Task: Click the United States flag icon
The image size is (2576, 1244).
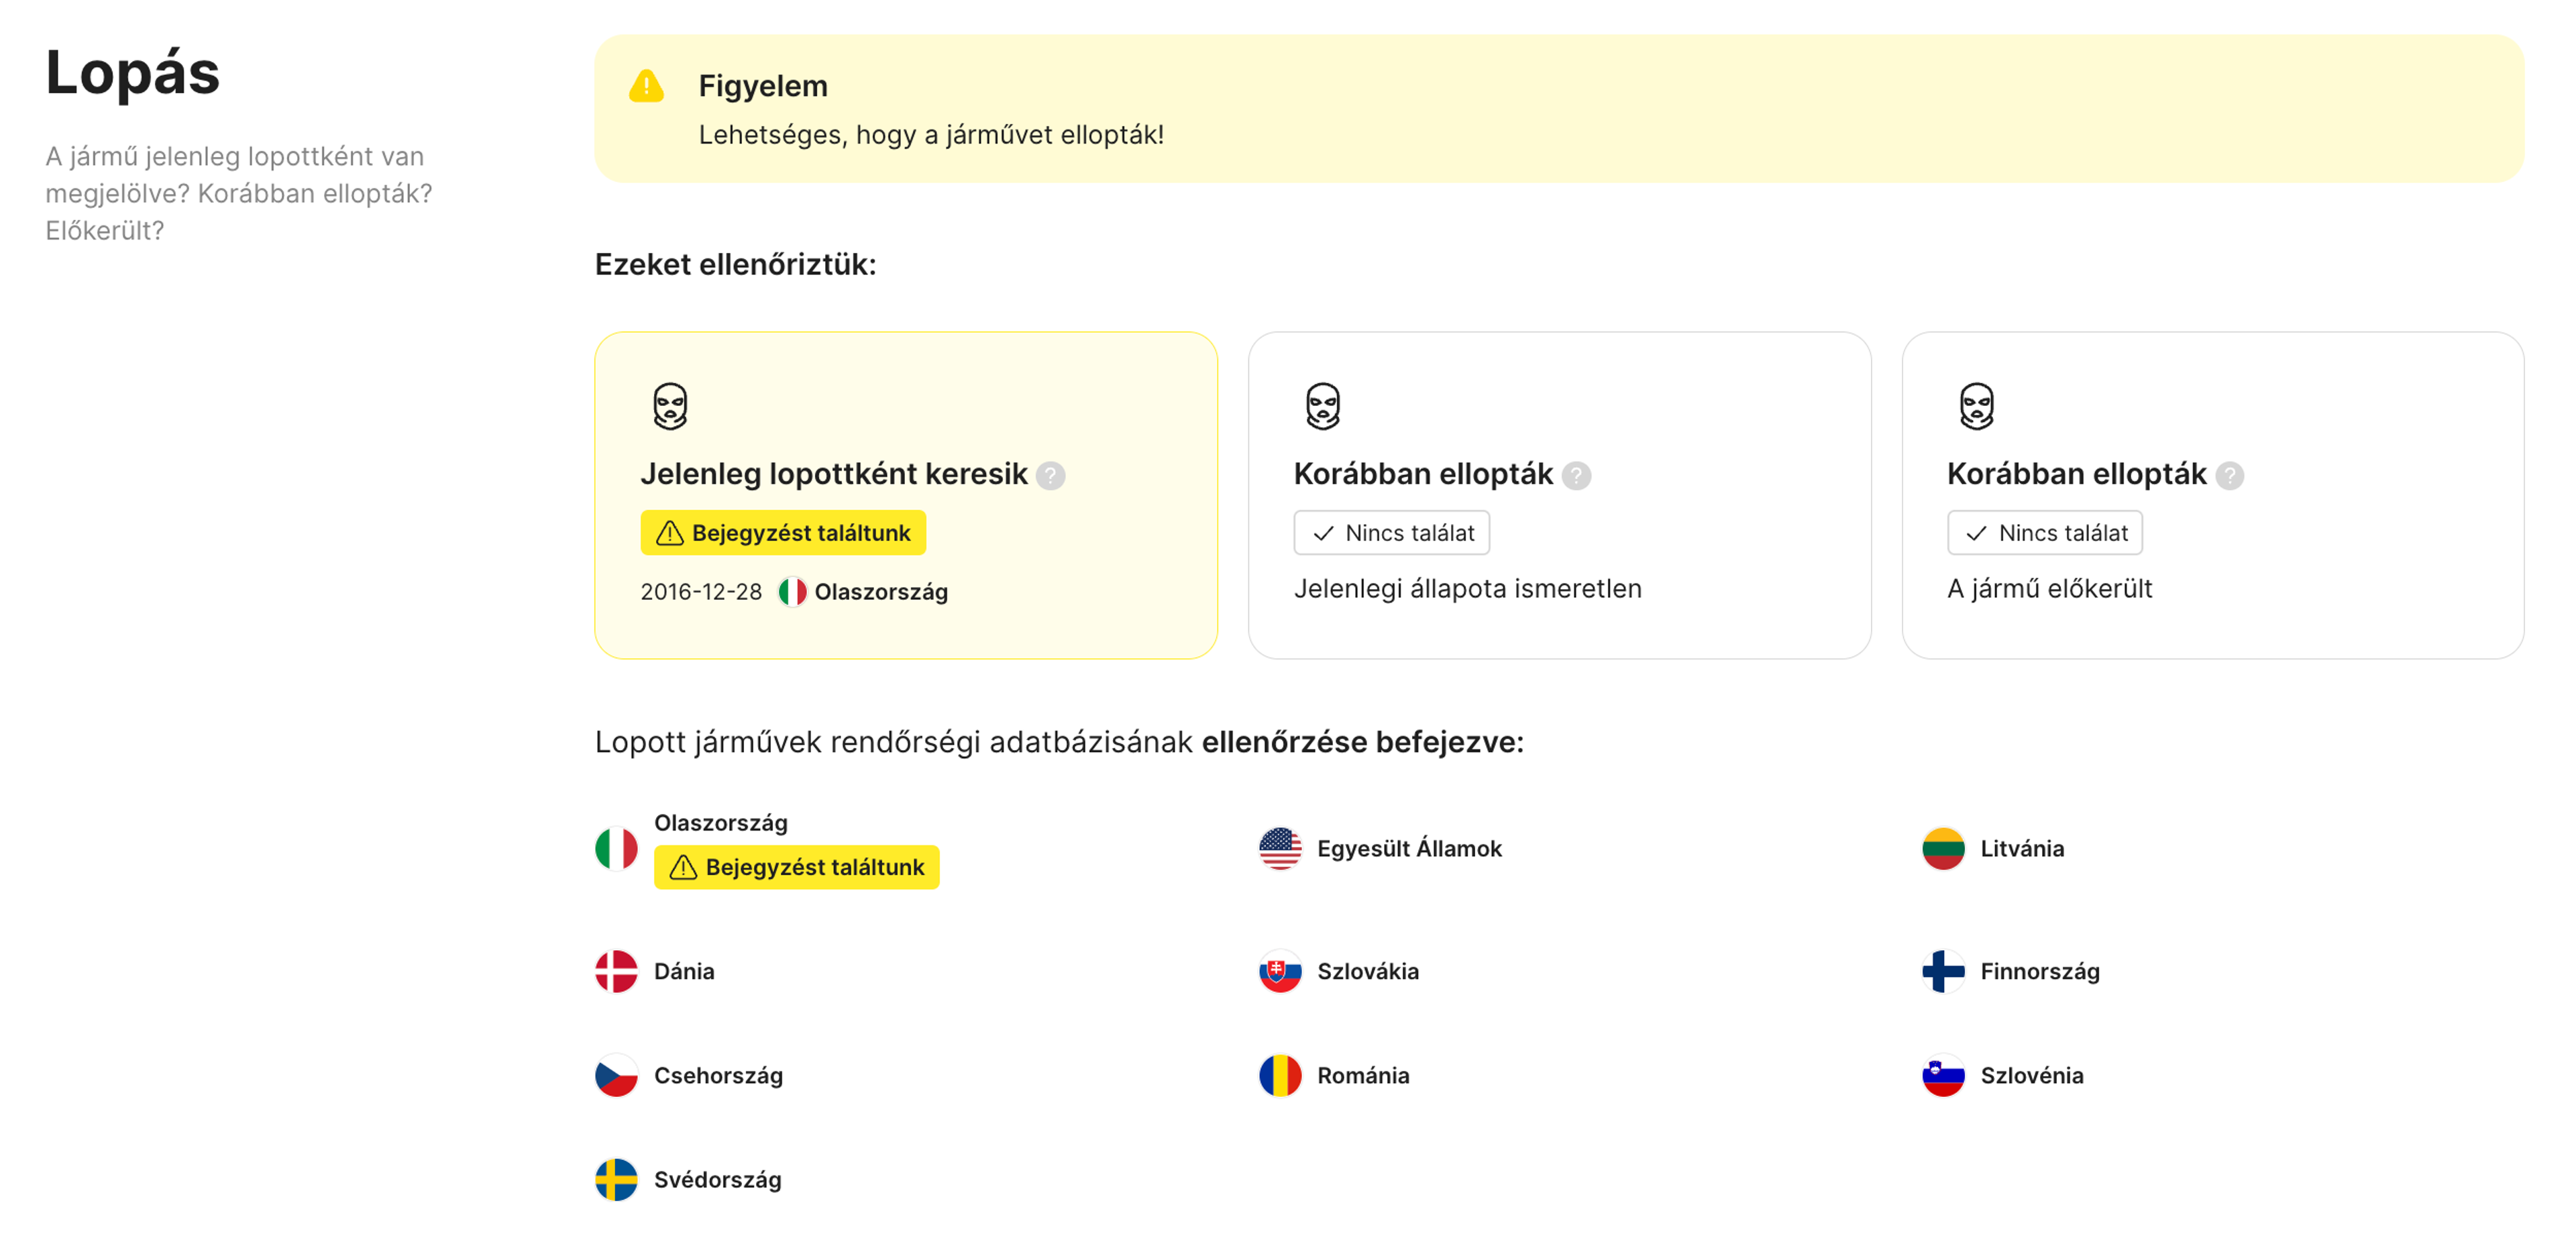Action: 1280,848
